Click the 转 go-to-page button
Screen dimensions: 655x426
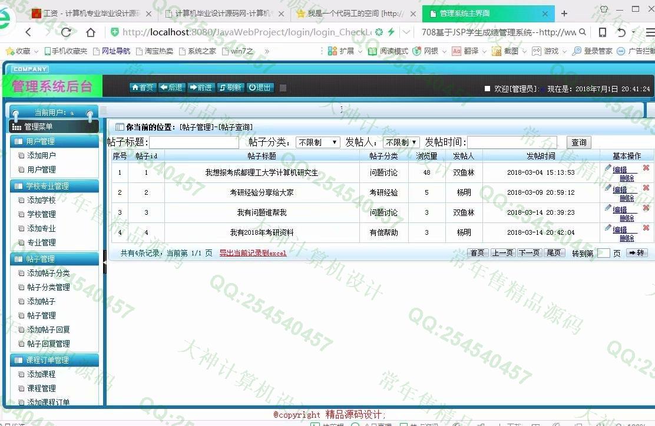pyautogui.click(x=637, y=253)
